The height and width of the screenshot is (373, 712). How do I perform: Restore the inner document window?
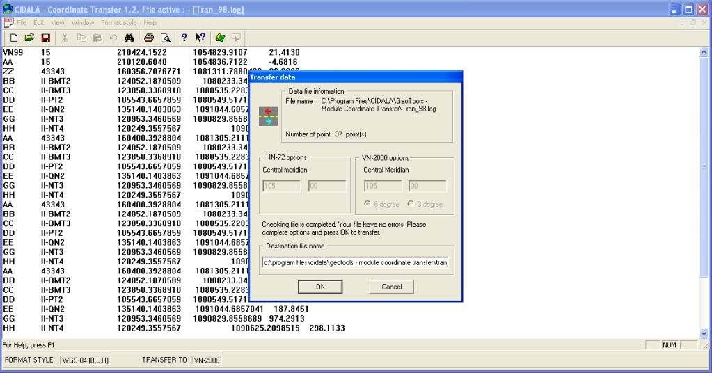[693, 23]
